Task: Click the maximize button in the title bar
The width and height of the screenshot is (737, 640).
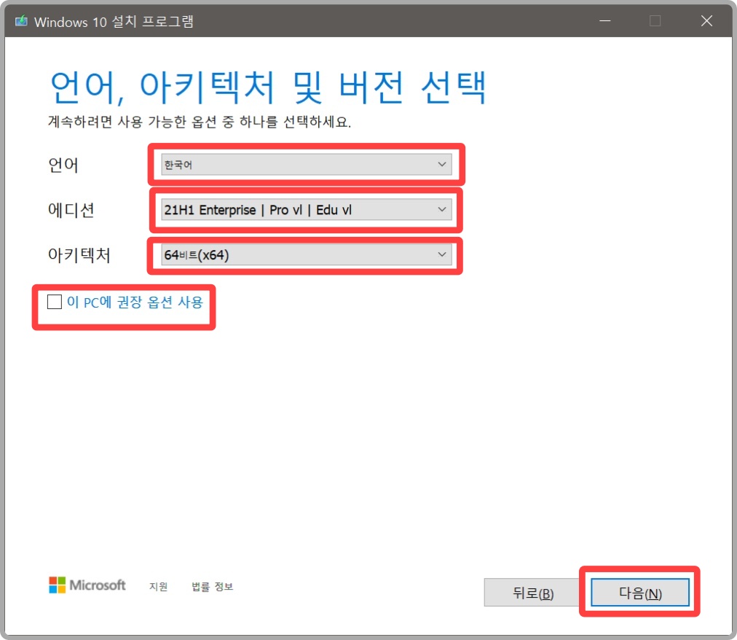Action: (655, 21)
